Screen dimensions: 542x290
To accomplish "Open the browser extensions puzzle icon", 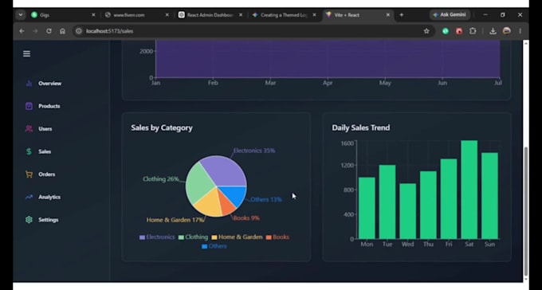I will point(473,31).
